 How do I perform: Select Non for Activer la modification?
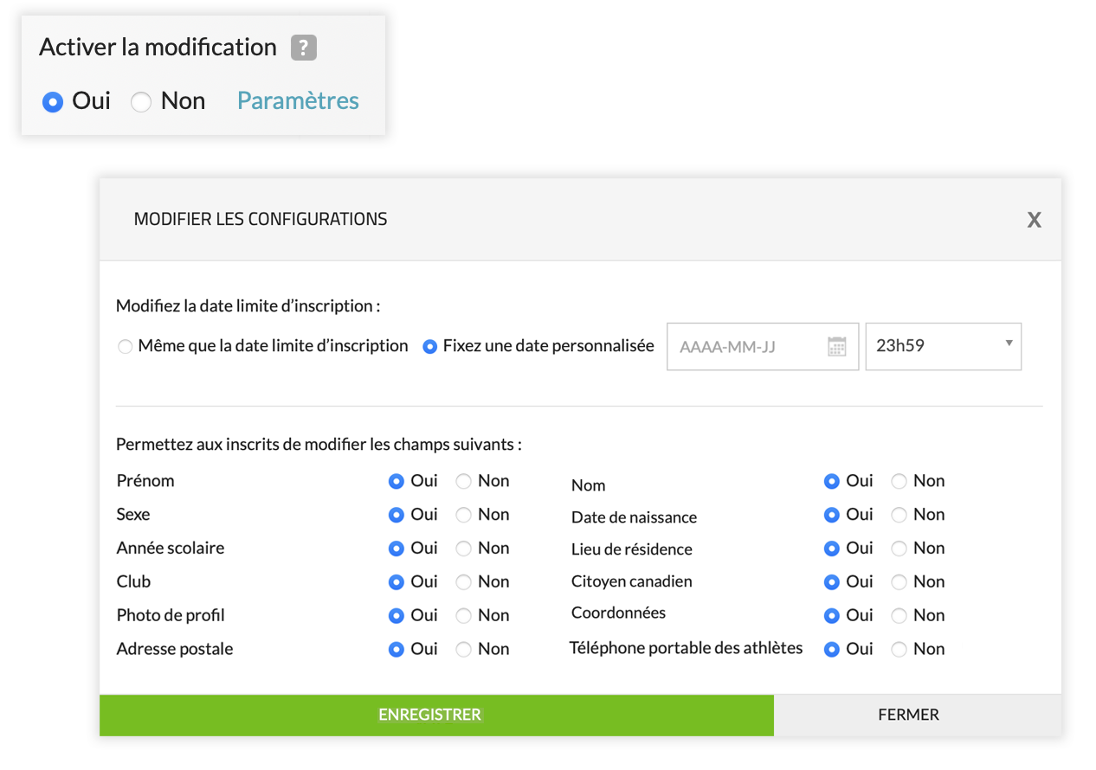[x=141, y=102]
